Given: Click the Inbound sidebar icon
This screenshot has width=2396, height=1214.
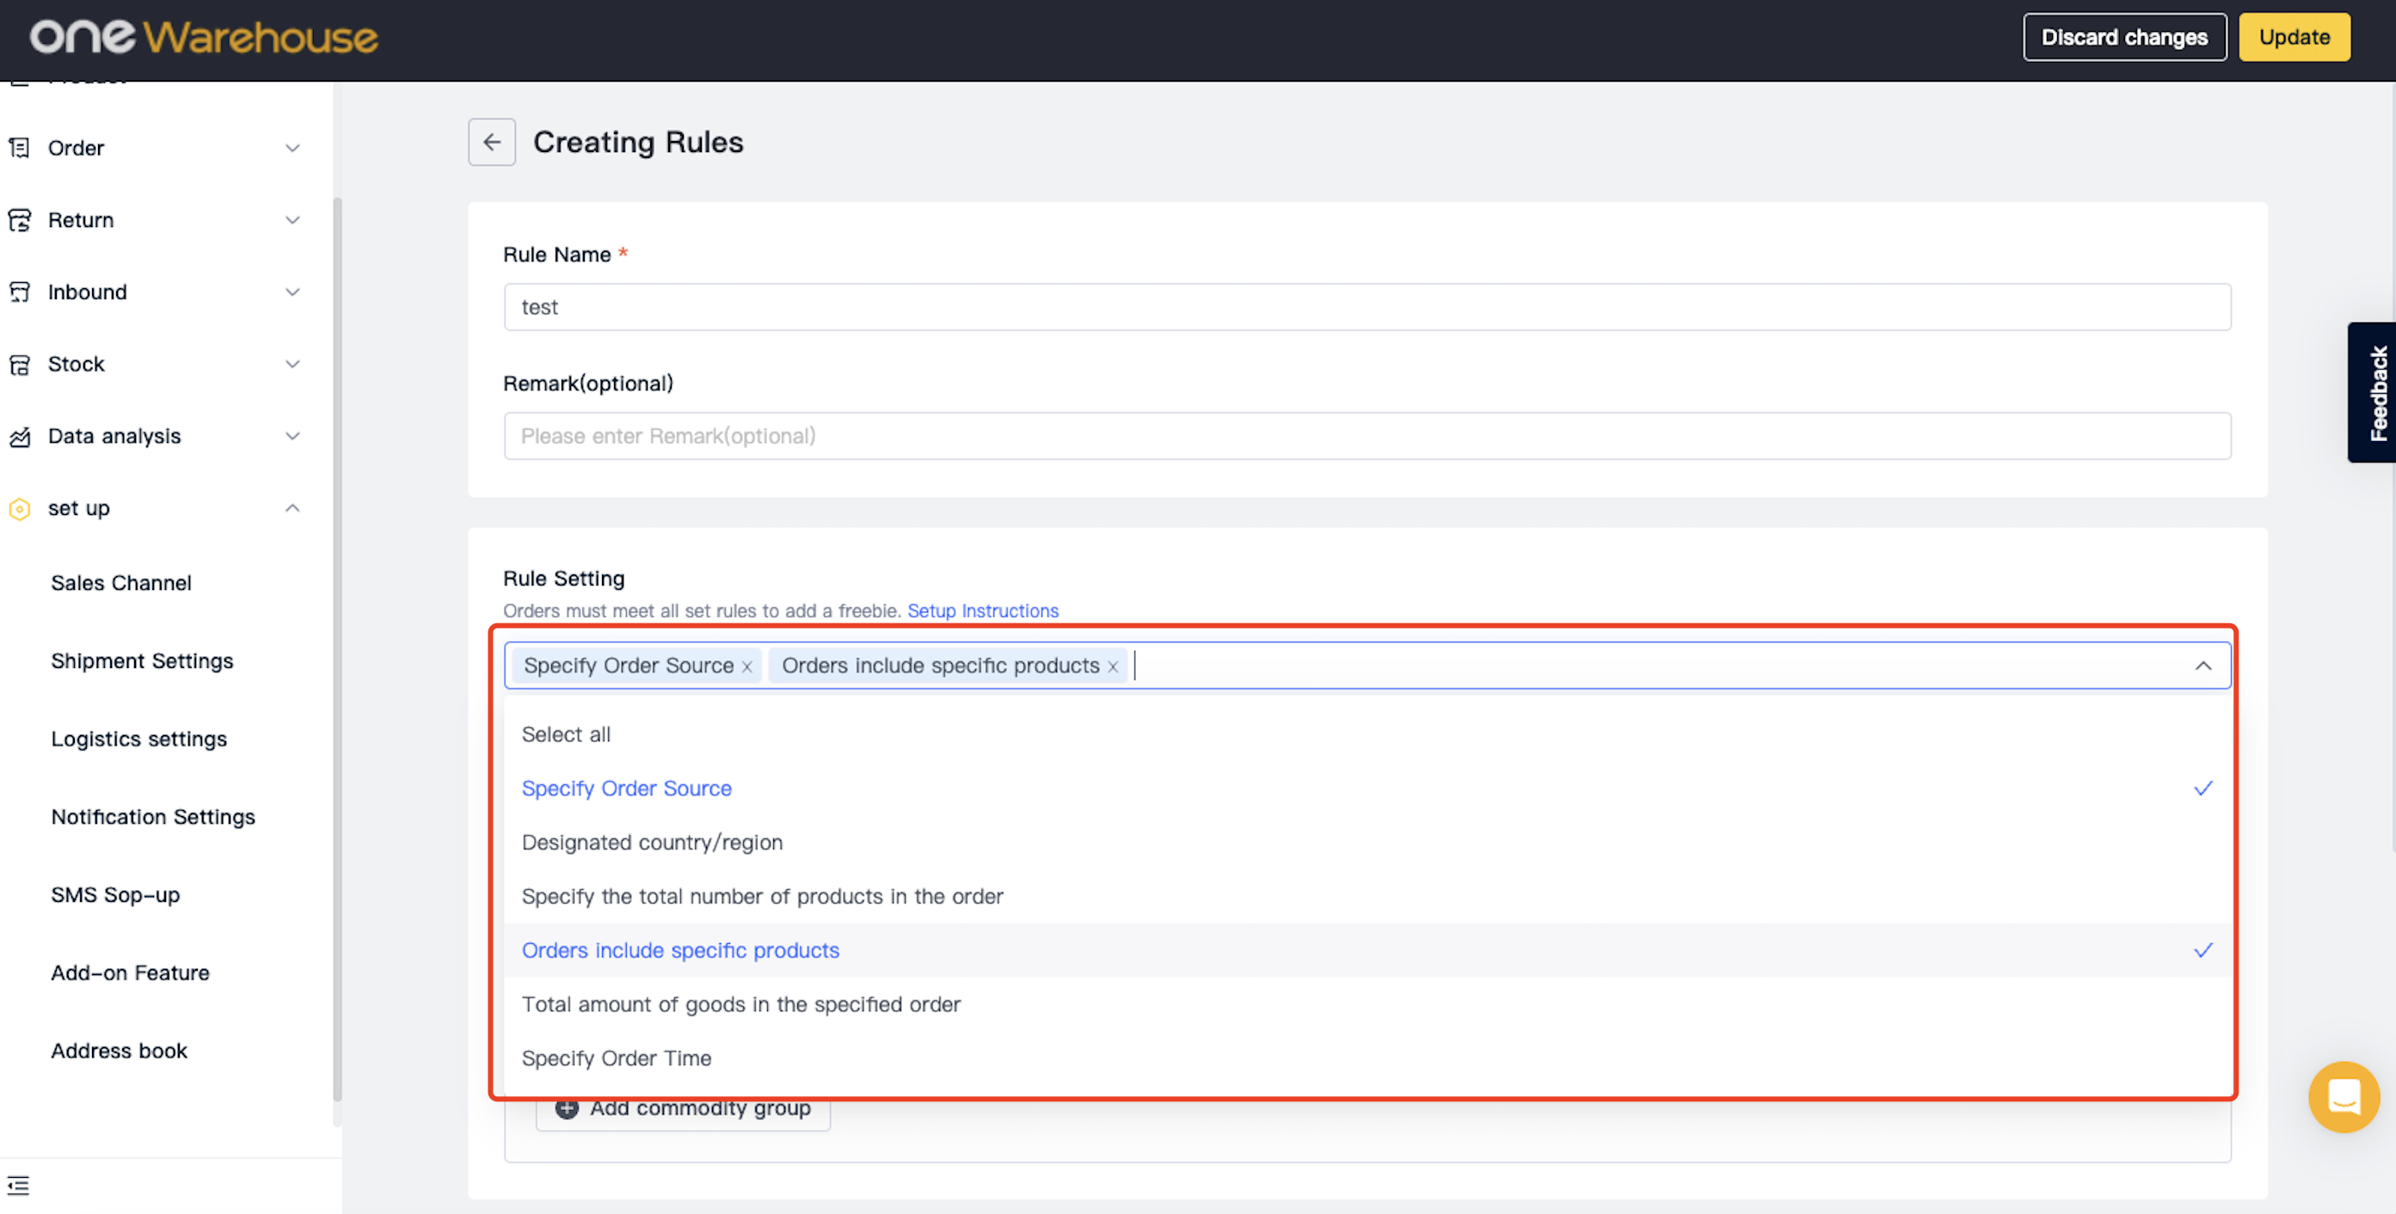Looking at the screenshot, I should point(20,291).
